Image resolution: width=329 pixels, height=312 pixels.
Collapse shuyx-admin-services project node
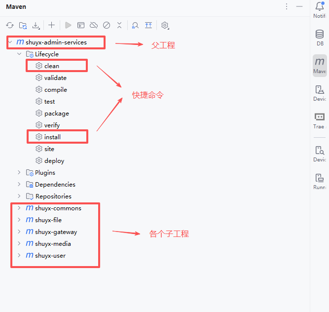[10, 42]
